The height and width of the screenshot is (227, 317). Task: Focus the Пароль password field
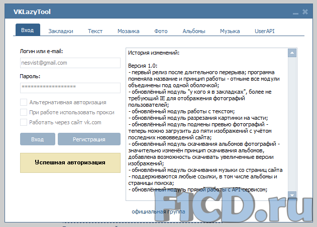click(x=70, y=88)
